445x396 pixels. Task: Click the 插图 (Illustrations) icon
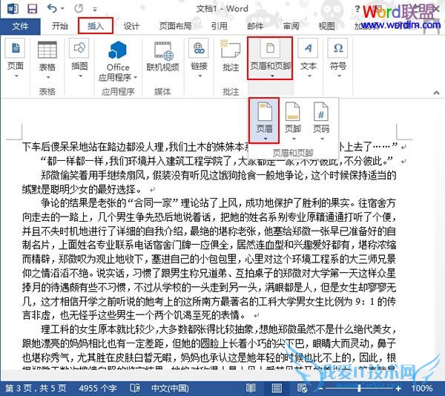(x=79, y=48)
